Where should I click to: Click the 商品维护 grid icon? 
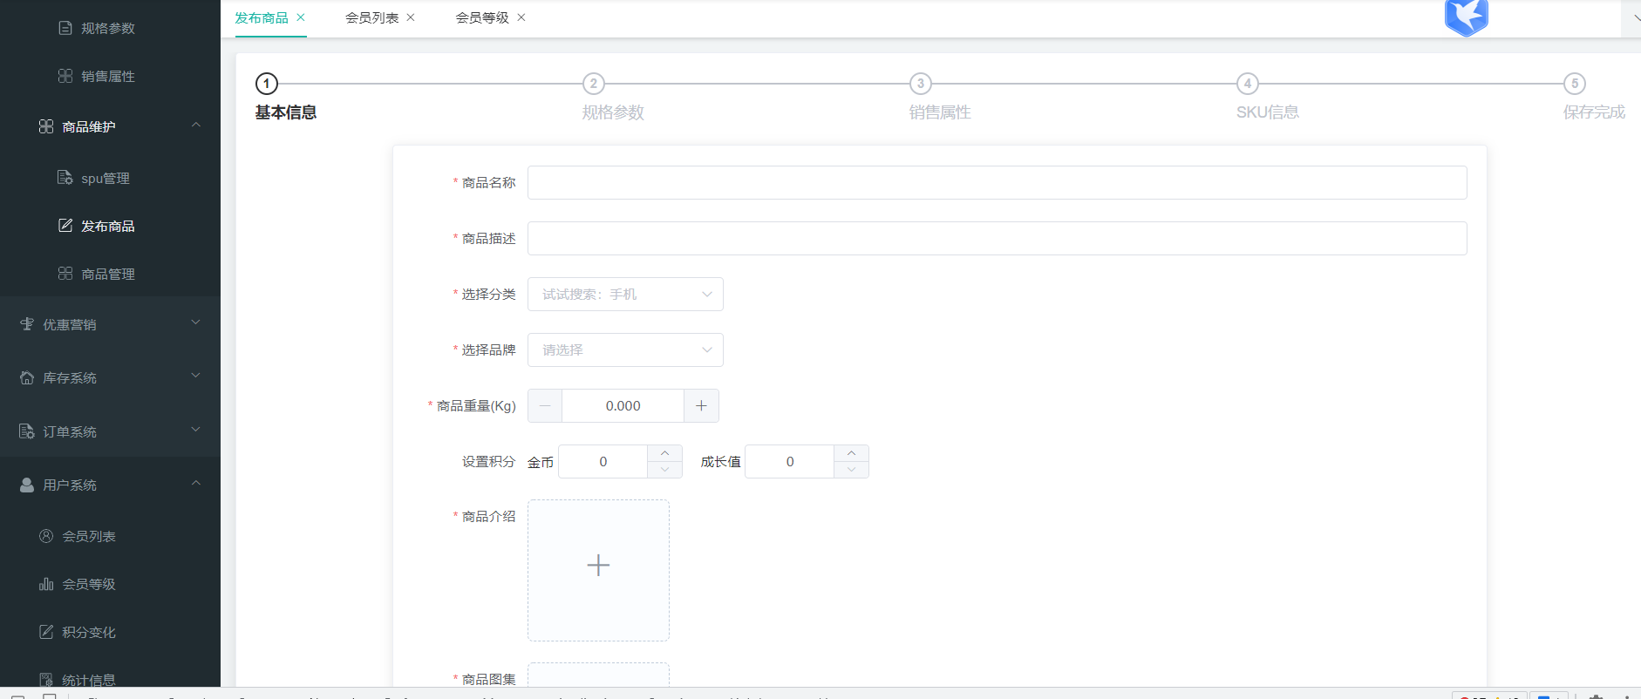click(46, 126)
